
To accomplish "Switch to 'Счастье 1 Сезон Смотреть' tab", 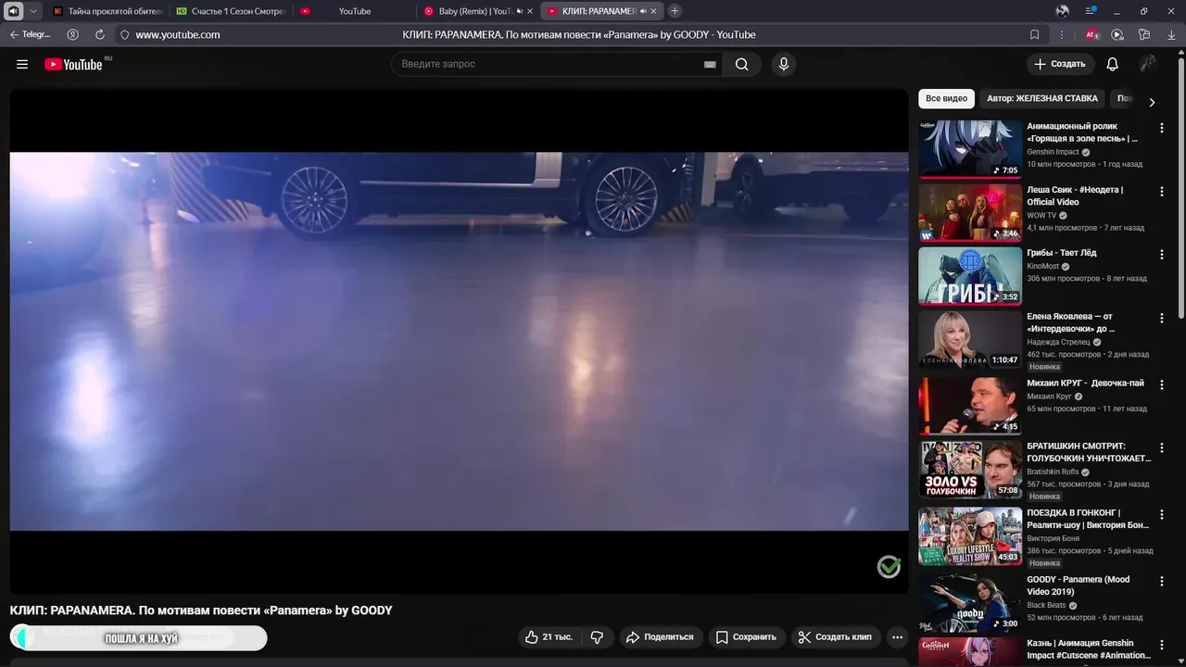I will pyautogui.click(x=231, y=11).
